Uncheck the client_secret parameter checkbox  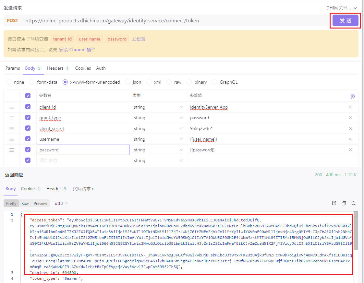(28, 128)
